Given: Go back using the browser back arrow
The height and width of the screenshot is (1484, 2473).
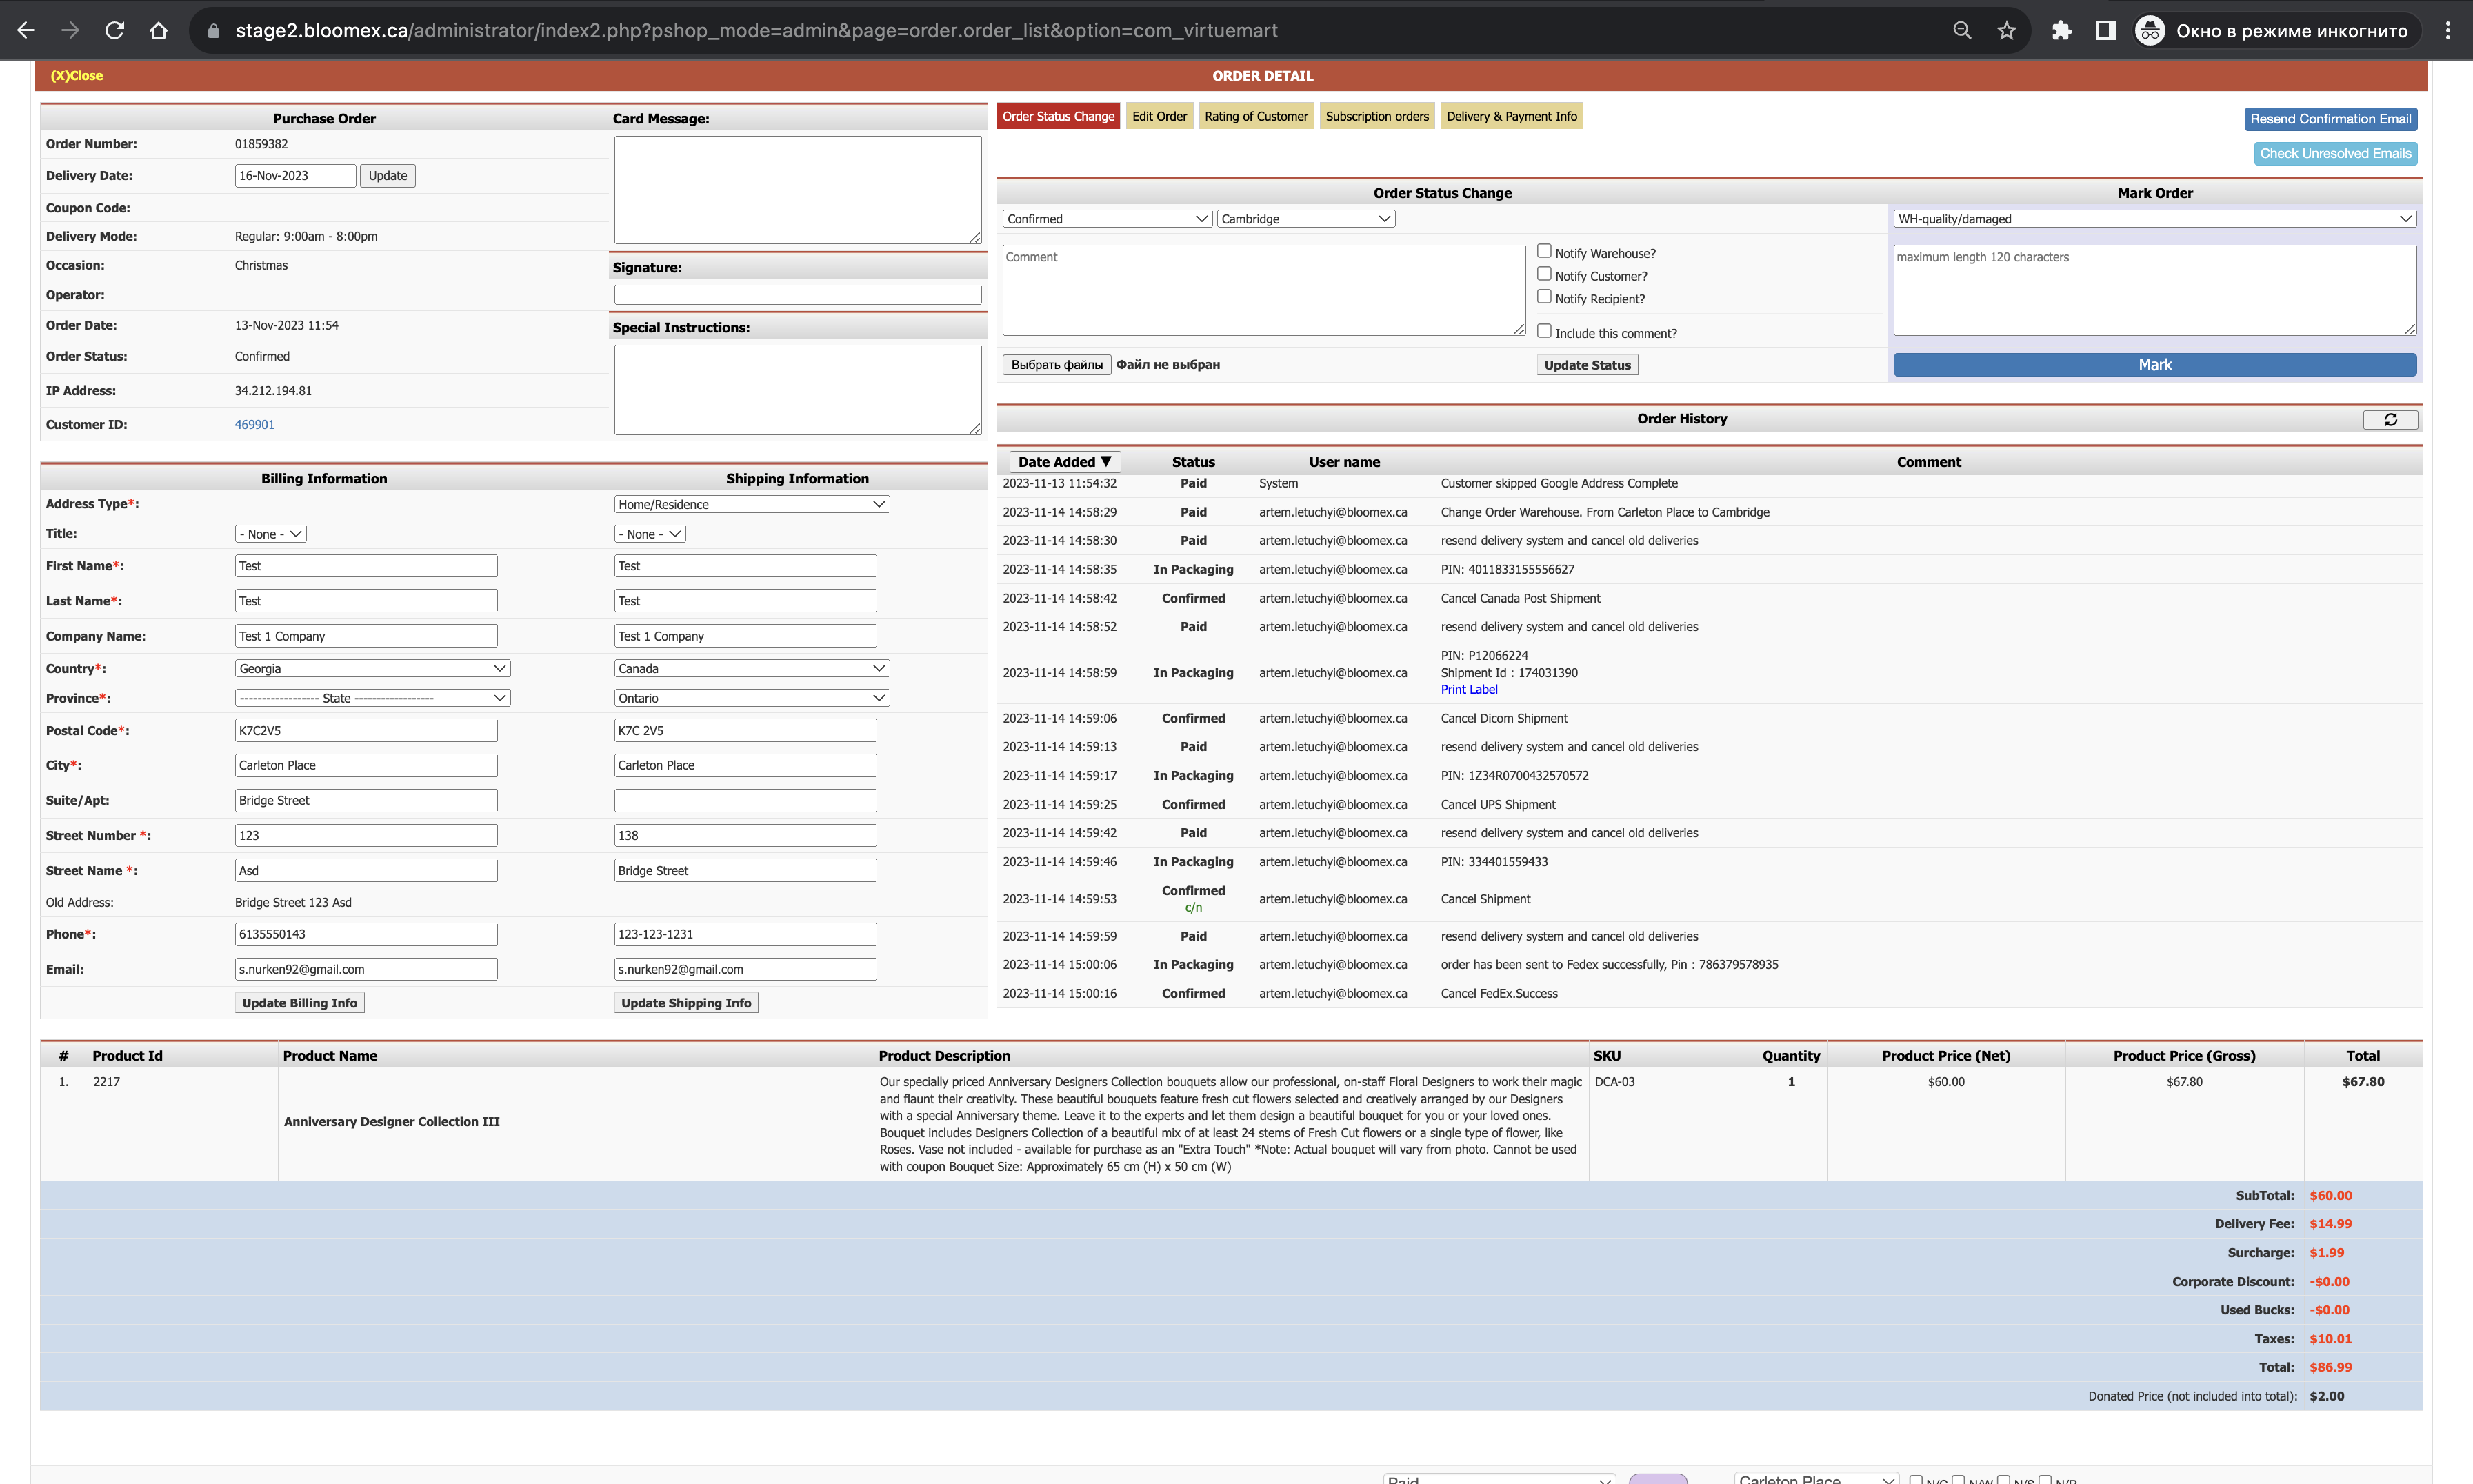Looking at the screenshot, I should pyautogui.click(x=26, y=30).
